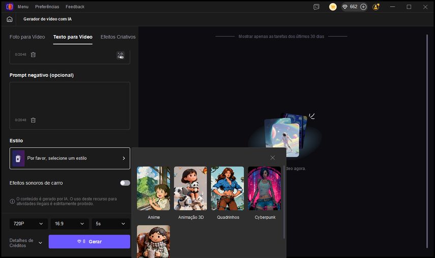Close the style picker popup

272,157
